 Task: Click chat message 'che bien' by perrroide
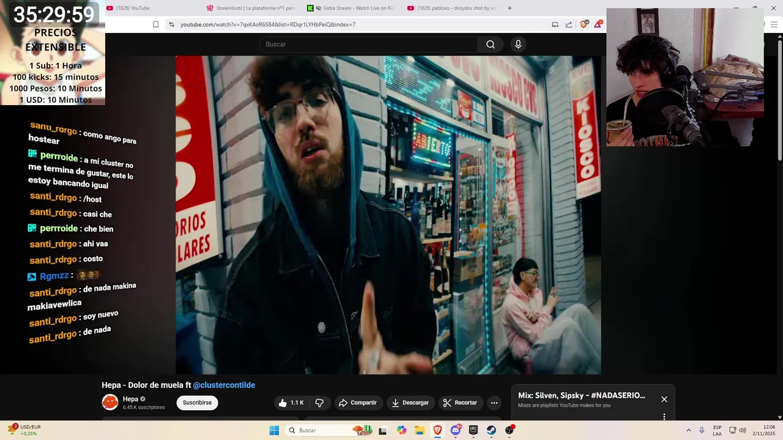pos(98,229)
